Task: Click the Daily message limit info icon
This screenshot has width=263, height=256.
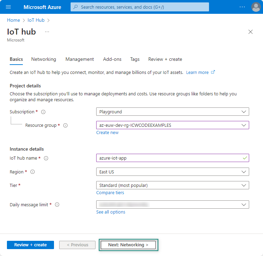Action: pos(57,205)
